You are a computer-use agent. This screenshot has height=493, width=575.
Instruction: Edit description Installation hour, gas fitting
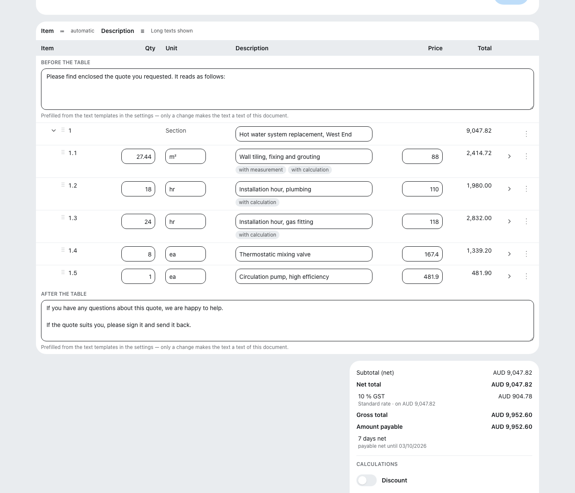click(x=304, y=221)
